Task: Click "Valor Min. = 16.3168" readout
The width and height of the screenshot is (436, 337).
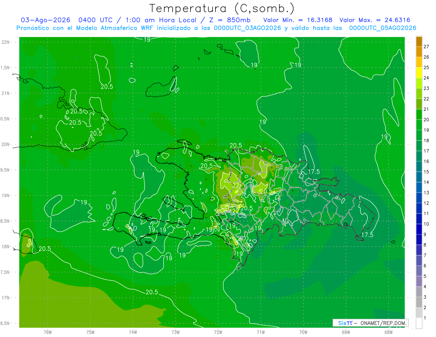Action: pyautogui.click(x=298, y=20)
